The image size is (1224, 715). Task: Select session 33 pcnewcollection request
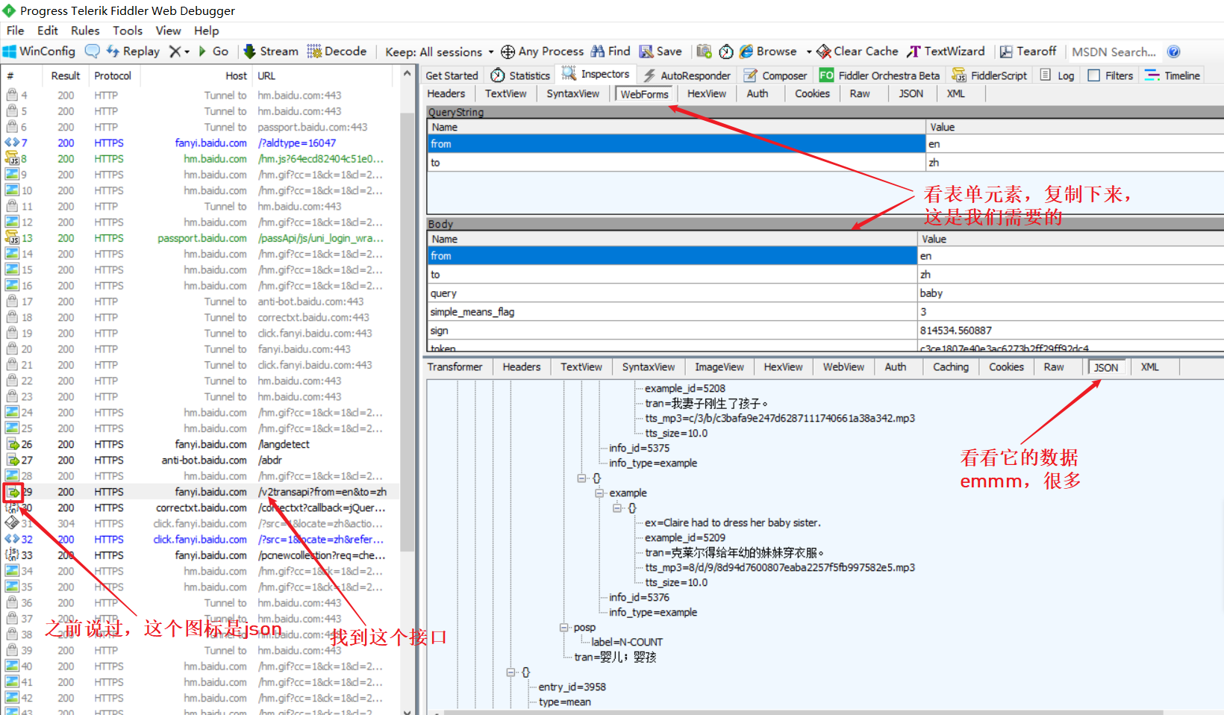click(200, 555)
